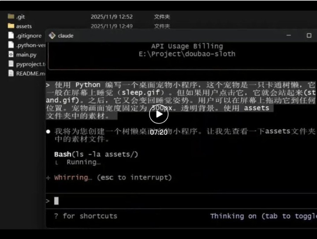Click the terminal prompt input line

(x=181, y=201)
